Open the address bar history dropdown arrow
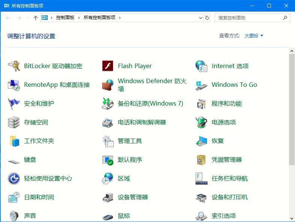Viewport: 295px width, 222px height. click(200, 18)
